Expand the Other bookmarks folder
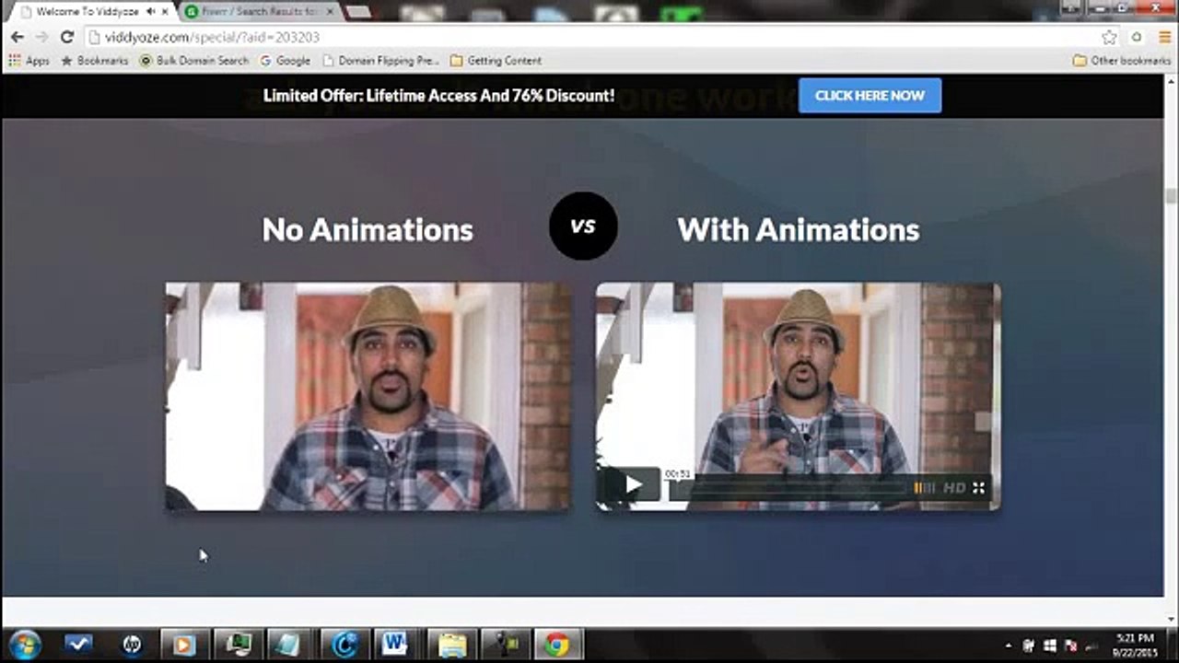This screenshot has width=1179, height=663. point(1122,61)
